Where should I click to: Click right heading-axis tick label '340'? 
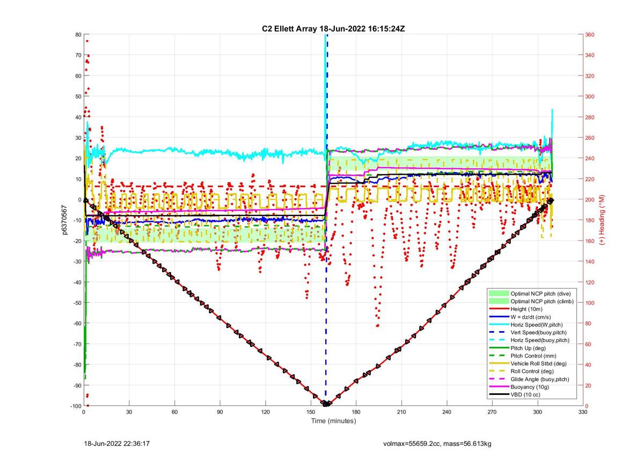[590, 55]
